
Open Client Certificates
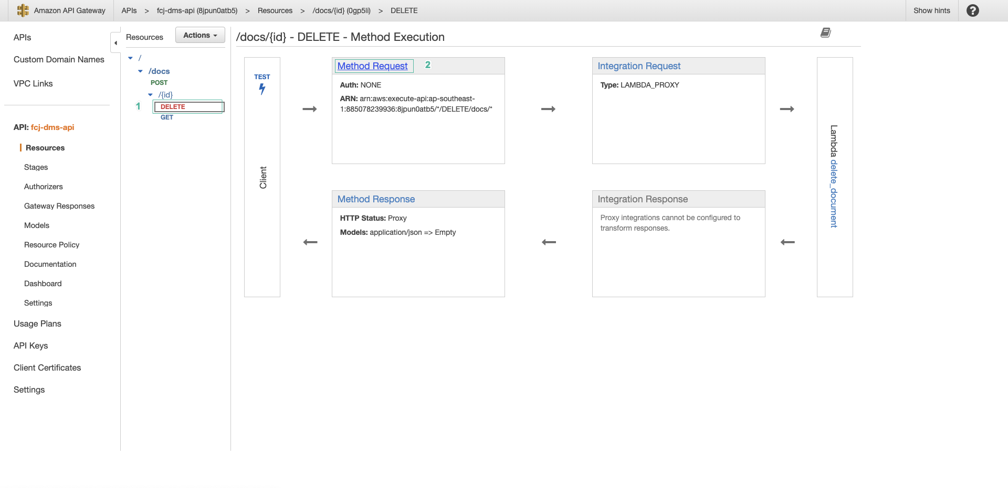(x=47, y=368)
